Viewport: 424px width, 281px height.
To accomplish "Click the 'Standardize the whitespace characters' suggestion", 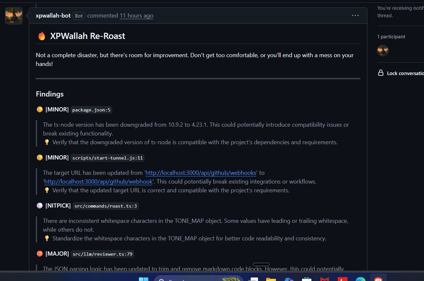I will point(189,238).
